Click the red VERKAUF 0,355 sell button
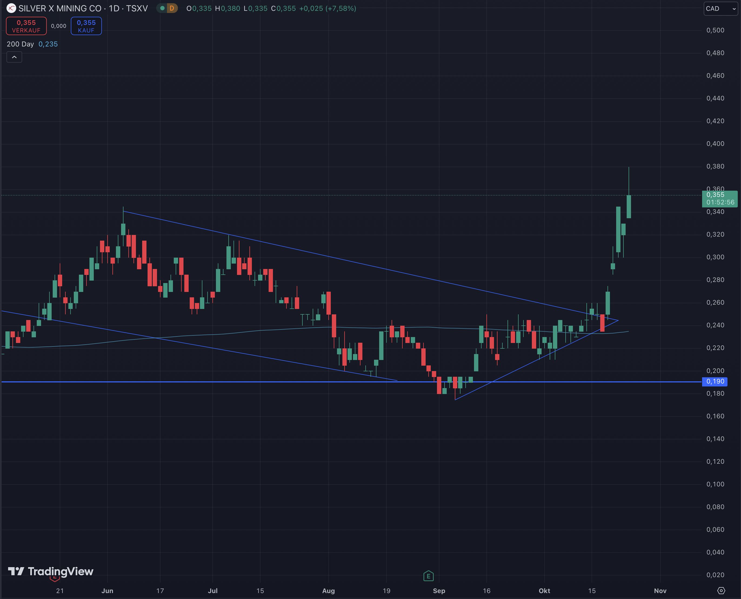 pos(26,26)
